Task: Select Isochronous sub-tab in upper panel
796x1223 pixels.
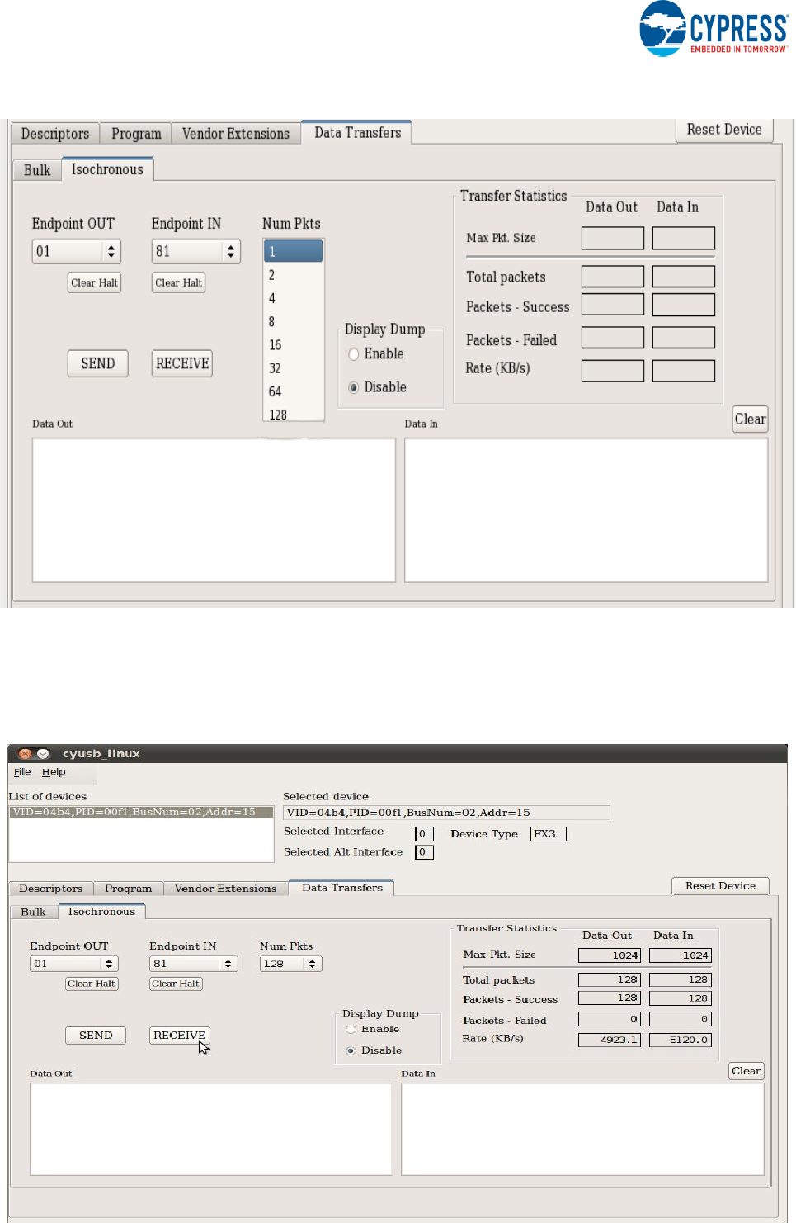Action: pyautogui.click(x=107, y=169)
